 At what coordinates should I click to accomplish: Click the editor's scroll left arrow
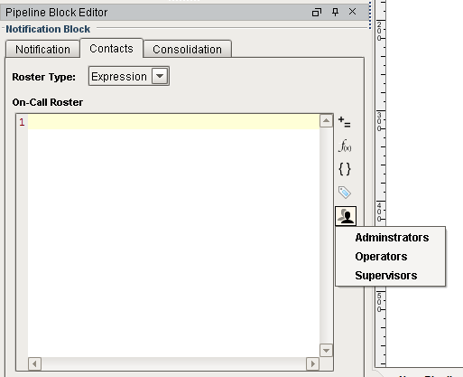pos(34,363)
